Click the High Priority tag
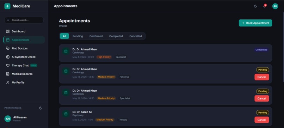The image size is (284, 128). 104,57
